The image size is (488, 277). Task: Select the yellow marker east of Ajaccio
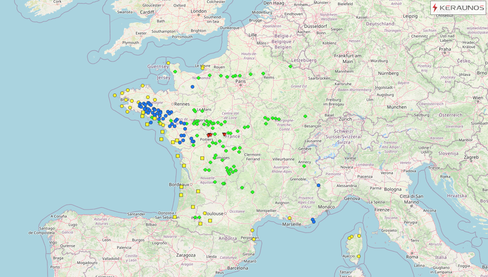(359, 256)
